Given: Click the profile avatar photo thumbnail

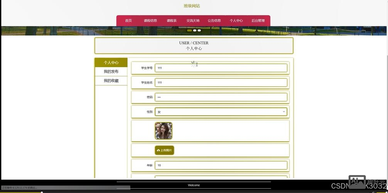Looking at the screenshot, I should tap(164, 131).
